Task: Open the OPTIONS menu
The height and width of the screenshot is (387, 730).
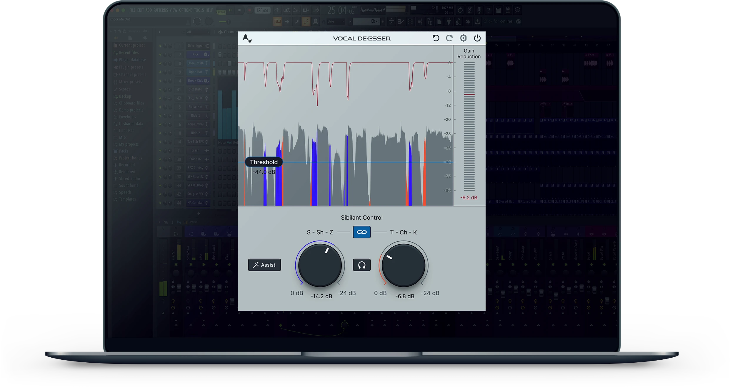Action: 186,10
